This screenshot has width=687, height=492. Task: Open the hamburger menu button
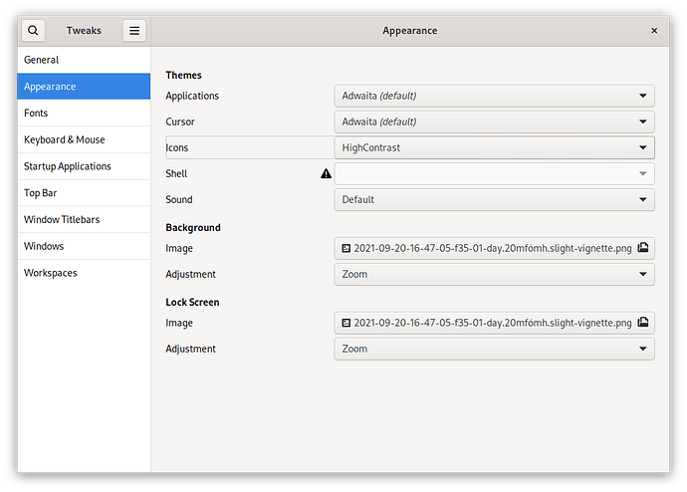click(134, 31)
